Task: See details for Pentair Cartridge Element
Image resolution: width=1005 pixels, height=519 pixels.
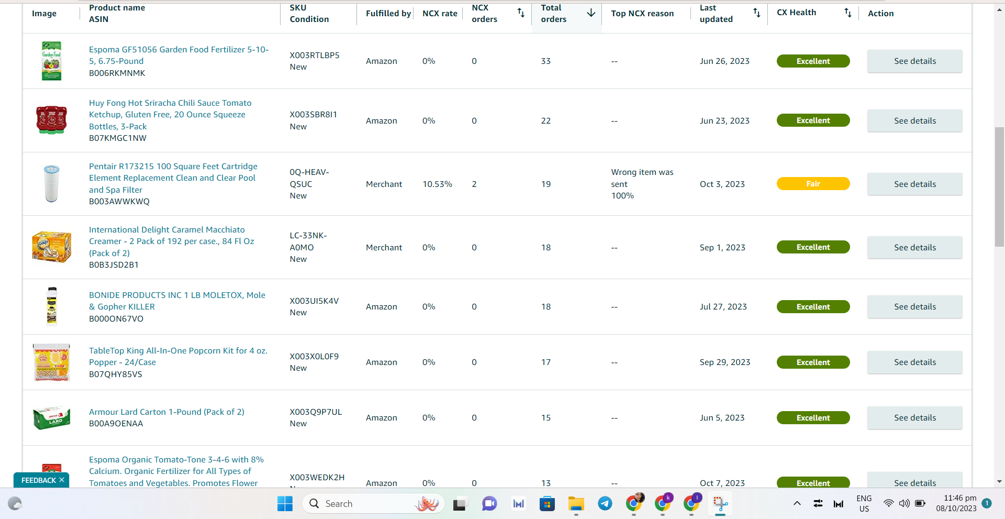Action: 914,184
